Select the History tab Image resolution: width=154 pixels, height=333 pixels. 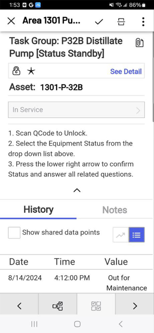(38, 209)
